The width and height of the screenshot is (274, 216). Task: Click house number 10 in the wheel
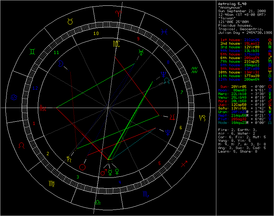(96, 33)
